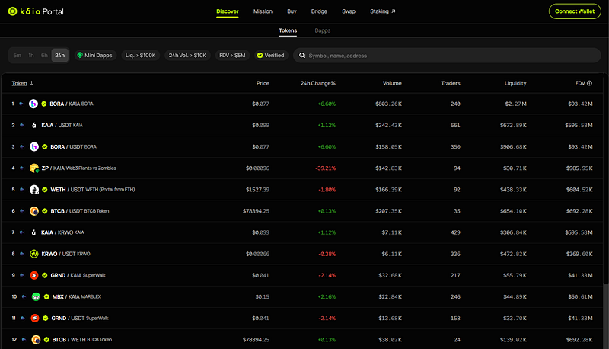The height and width of the screenshot is (349, 609).
Task: Toggle the Liq. > $100K filter
Action: [x=140, y=55]
